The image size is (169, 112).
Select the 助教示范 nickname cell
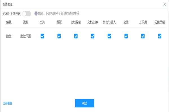click(26, 36)
